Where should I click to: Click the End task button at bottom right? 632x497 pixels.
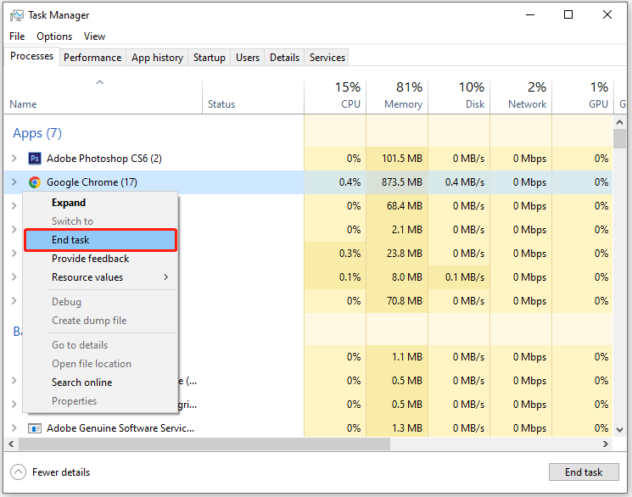584,472
